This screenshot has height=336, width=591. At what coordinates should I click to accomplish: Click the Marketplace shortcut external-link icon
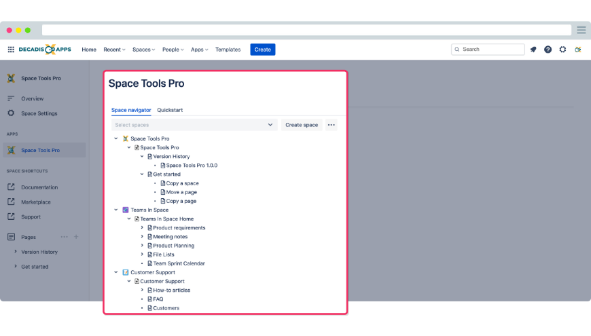coord(11,202)
